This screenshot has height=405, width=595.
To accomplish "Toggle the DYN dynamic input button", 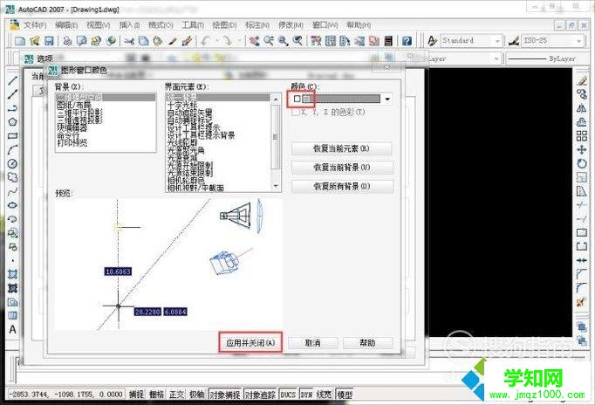I will [x=306, y=395].
